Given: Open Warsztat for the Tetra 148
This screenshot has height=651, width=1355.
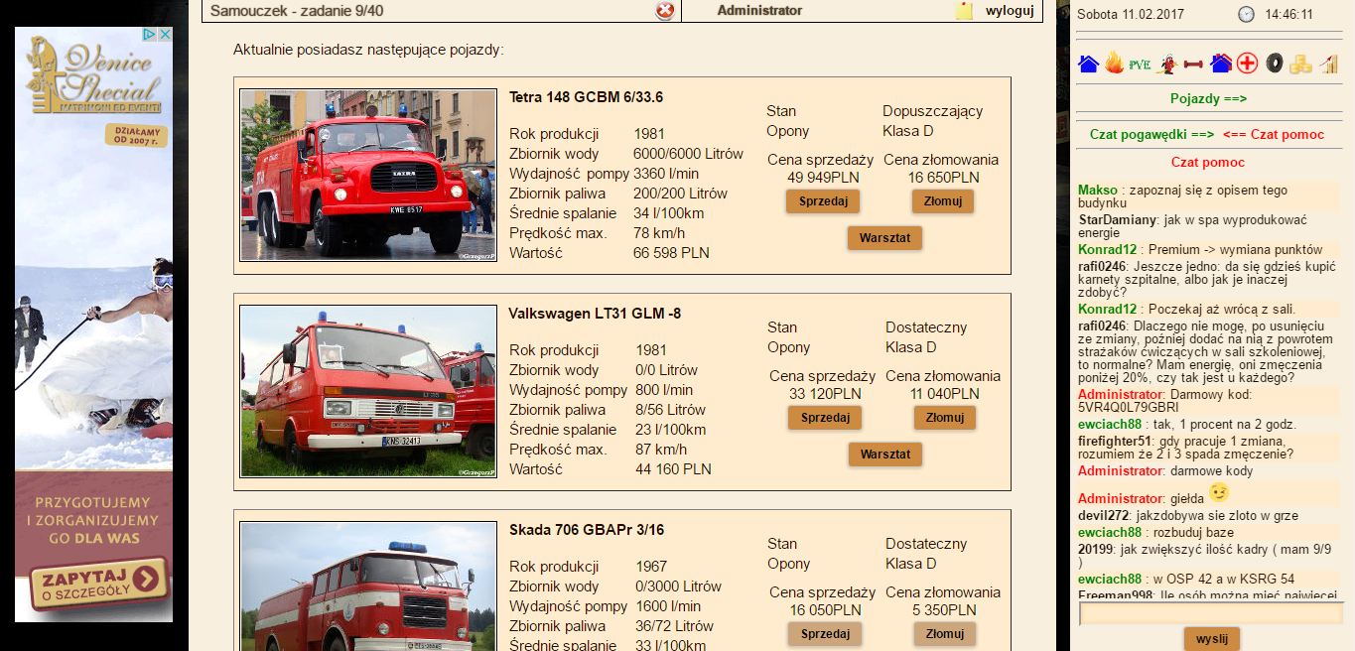Looking at the screenshot, I should point(884,238).
